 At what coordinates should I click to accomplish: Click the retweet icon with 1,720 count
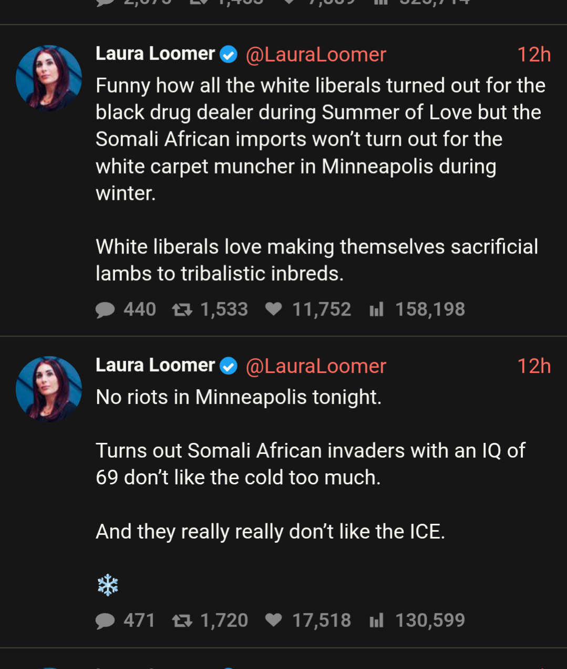tap(182, 621)
